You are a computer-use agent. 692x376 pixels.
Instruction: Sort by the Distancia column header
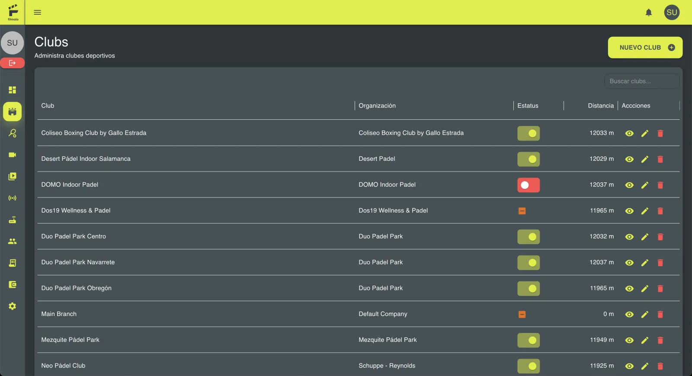(x=601, y=106)
